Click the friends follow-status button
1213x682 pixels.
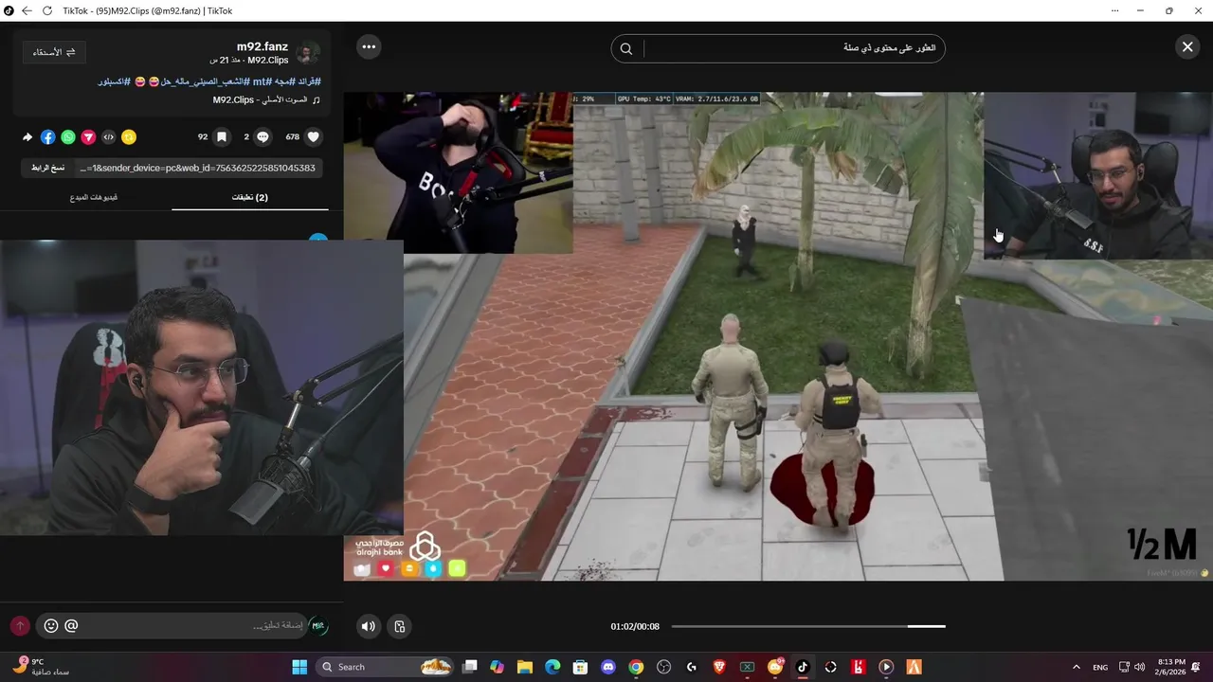(x=54, y=52)
